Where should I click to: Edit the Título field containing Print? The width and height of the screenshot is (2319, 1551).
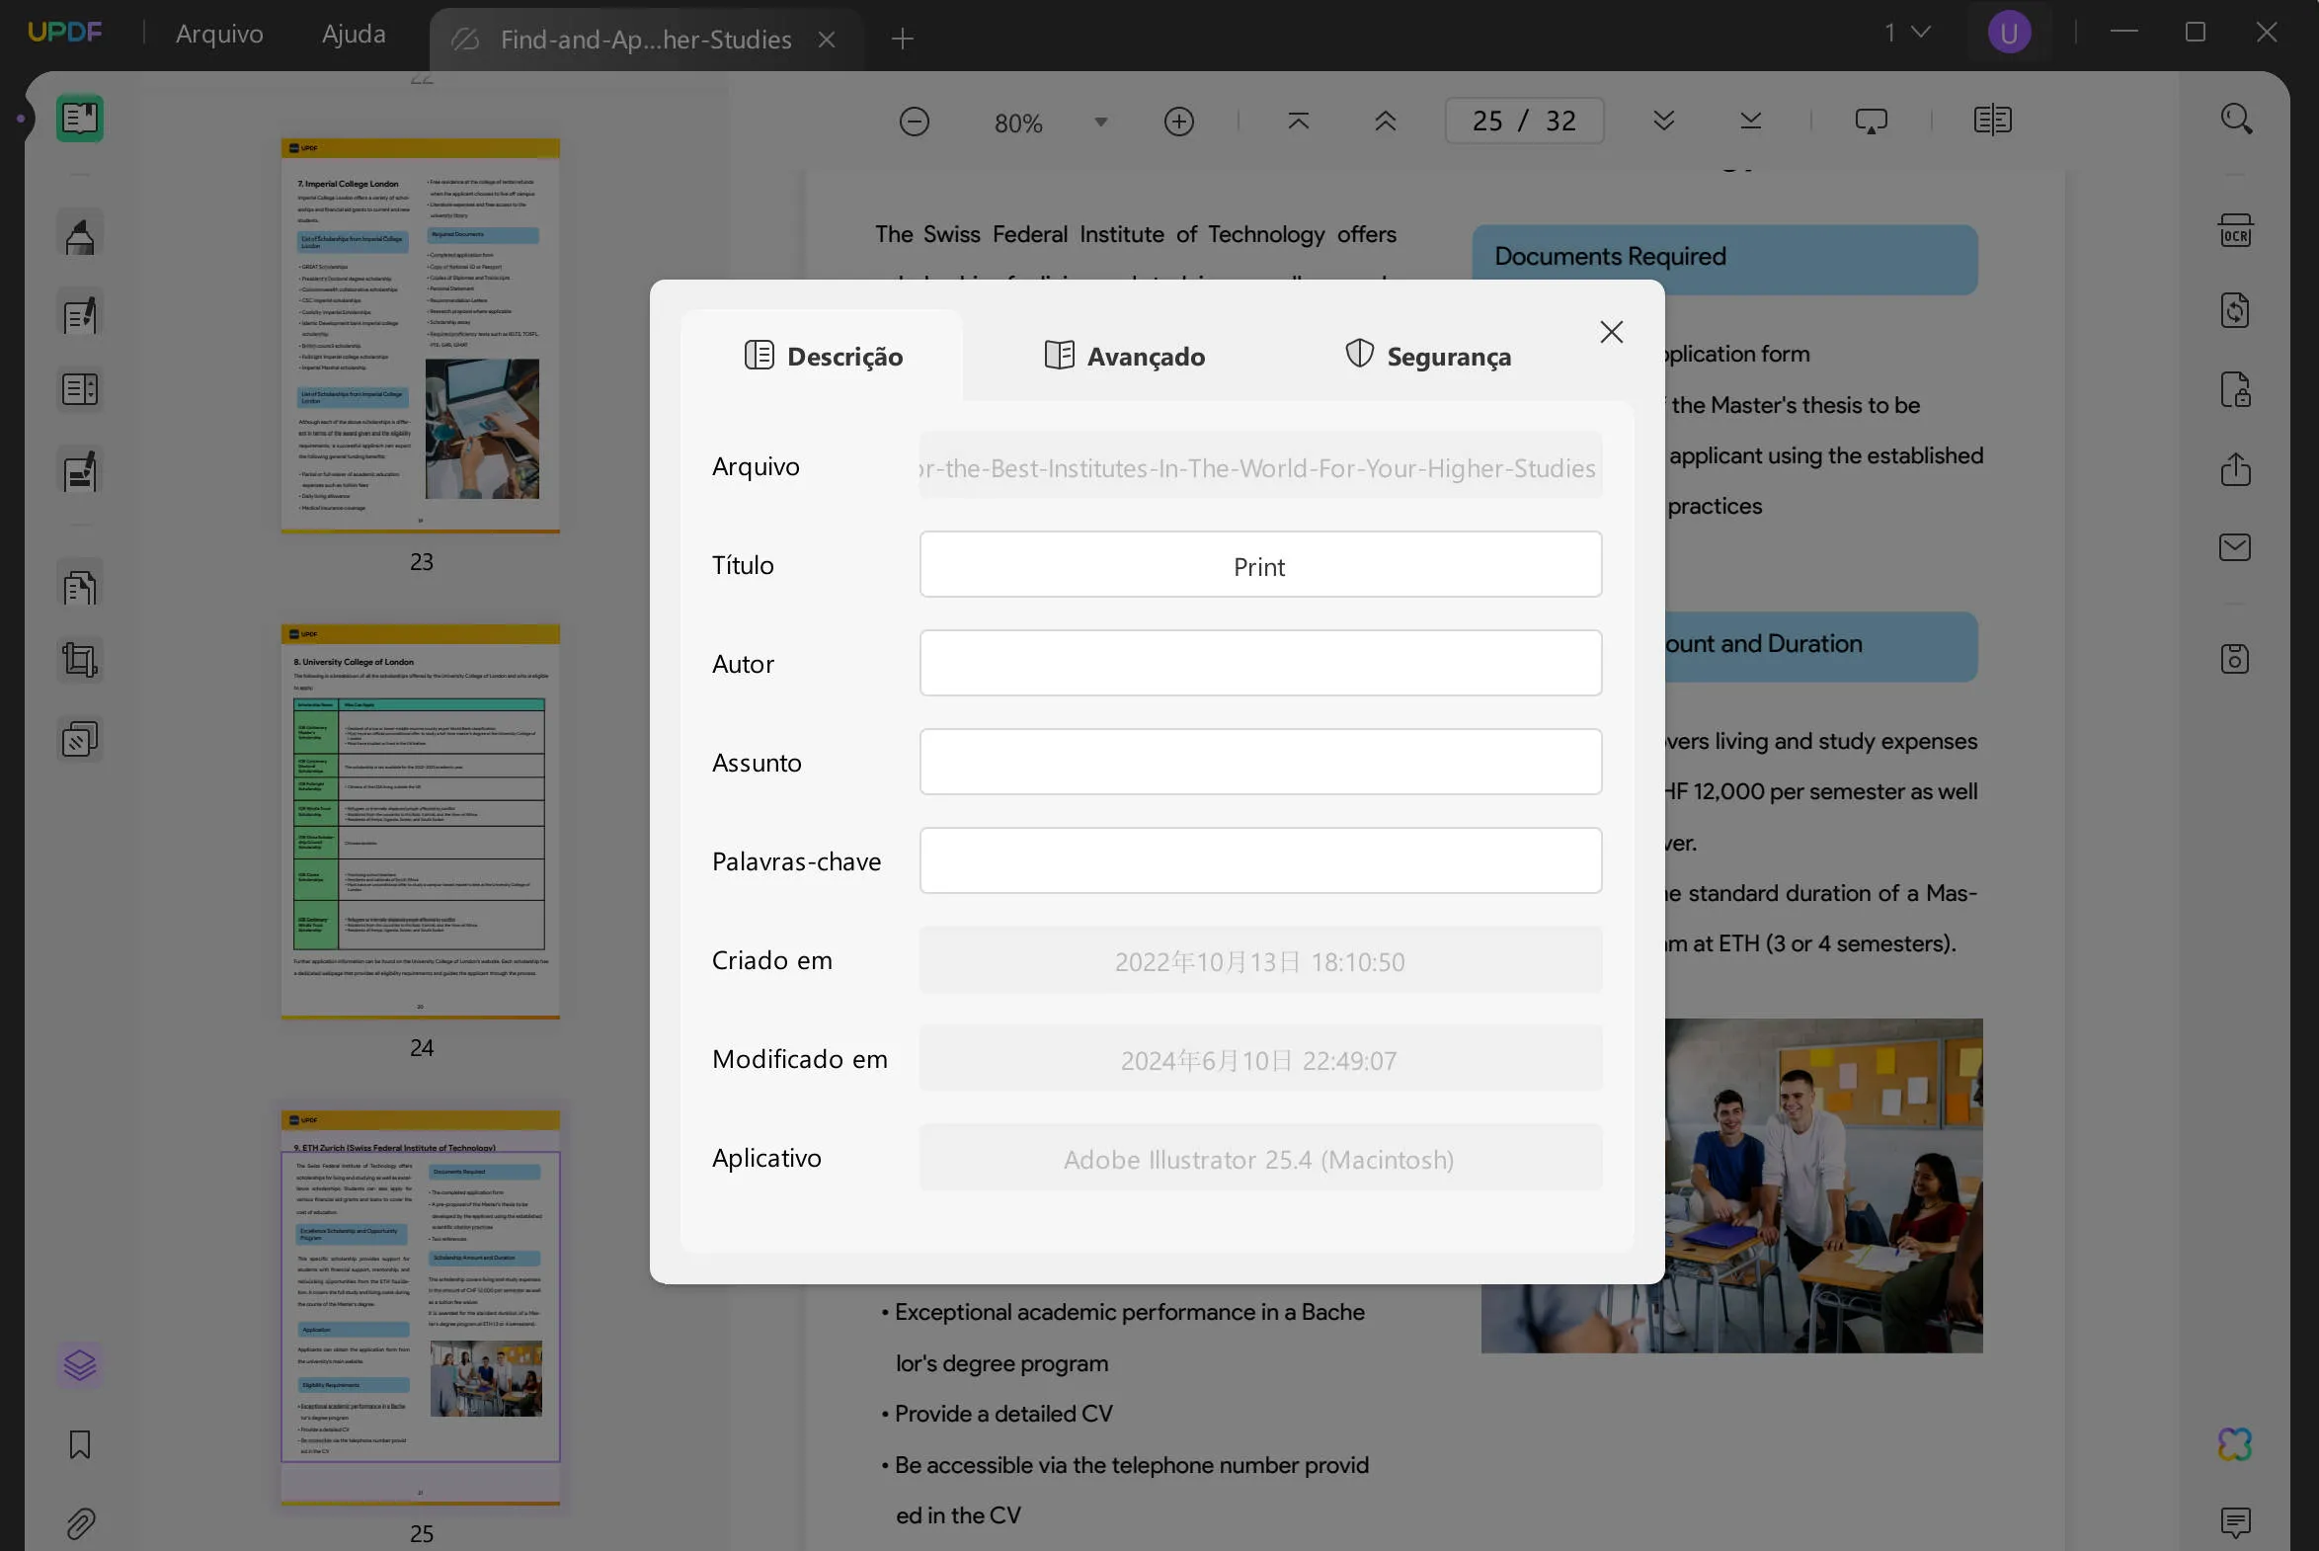pos(1259,565)
